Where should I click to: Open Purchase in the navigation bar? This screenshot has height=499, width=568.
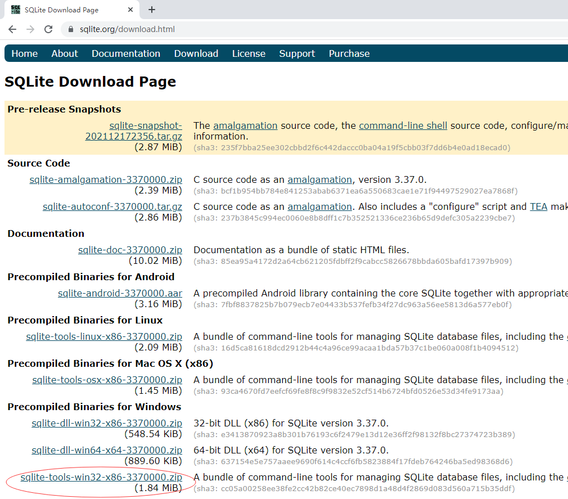point(349,53)
